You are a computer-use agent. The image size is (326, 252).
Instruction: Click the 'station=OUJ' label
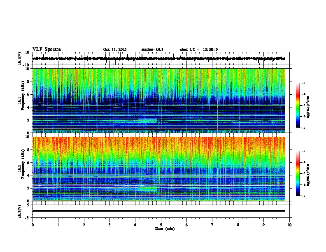pos(152,49)
